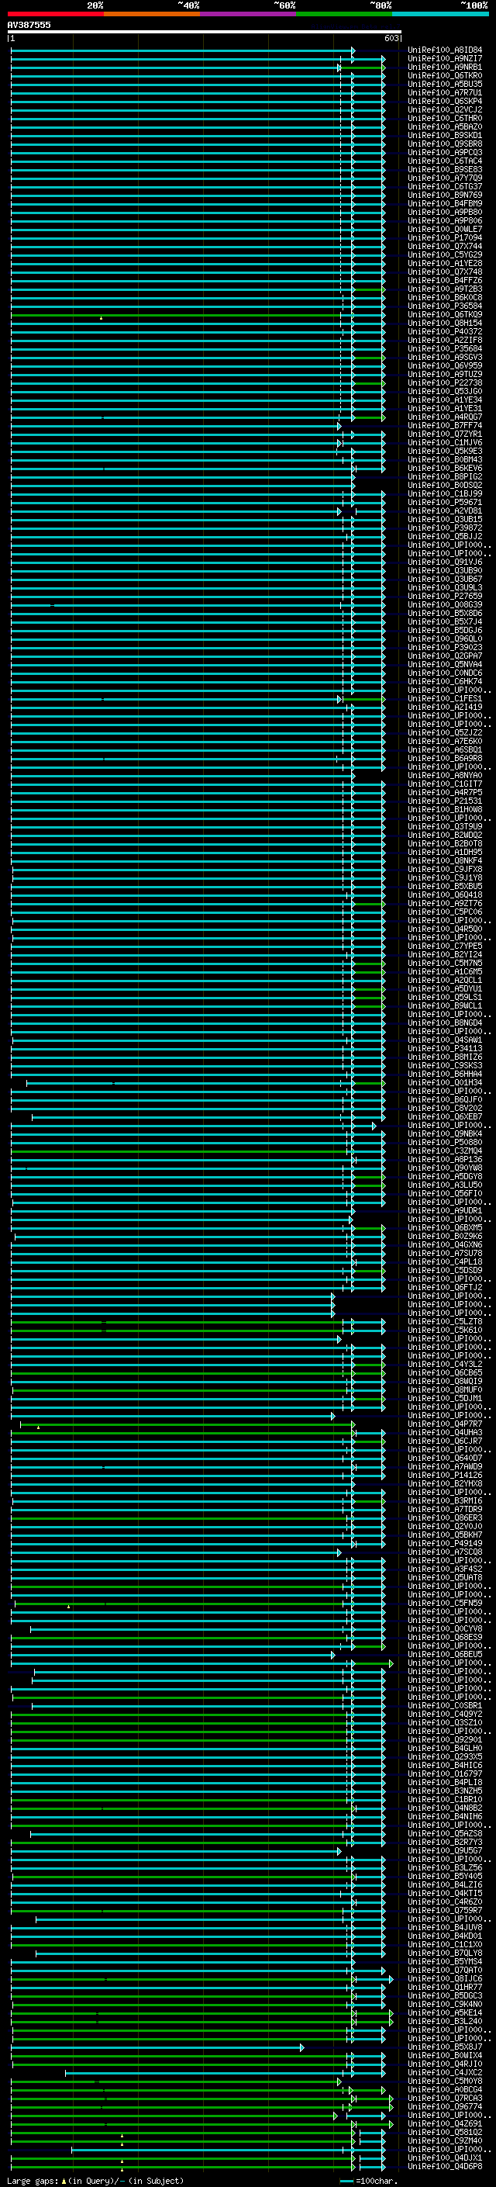
Task: Select hit label UniRef100_Q8H154
Action: tap(445, 323)
